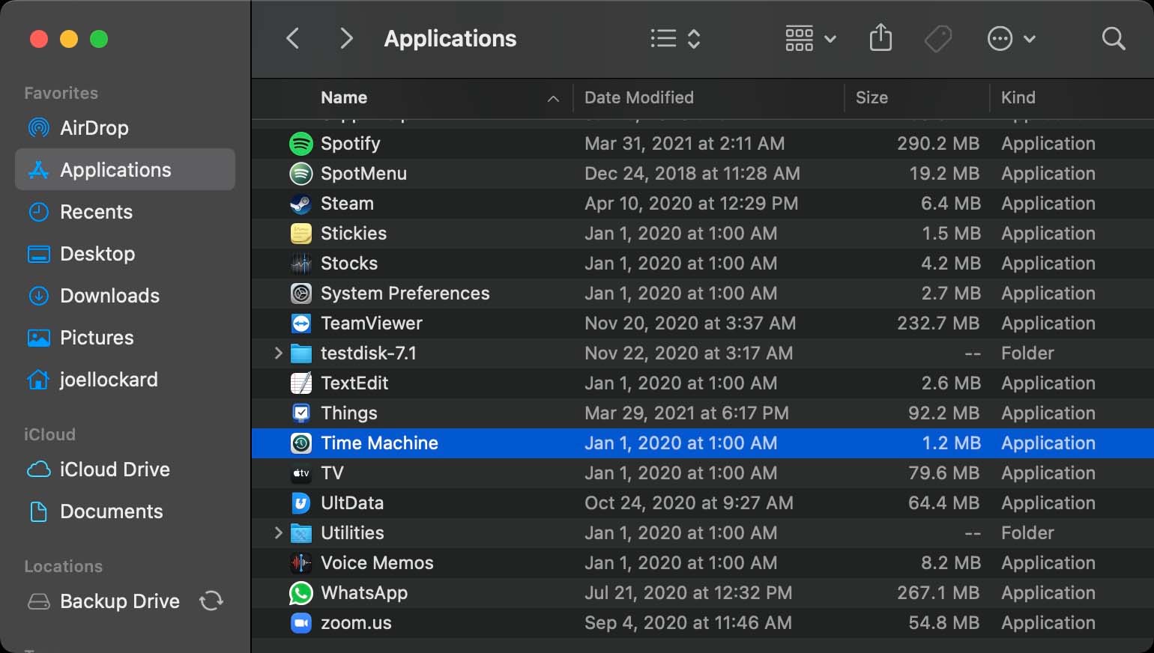Sort by the Size column header
The width and height of the screenshot is (1154, 653).
click(871, 97)
